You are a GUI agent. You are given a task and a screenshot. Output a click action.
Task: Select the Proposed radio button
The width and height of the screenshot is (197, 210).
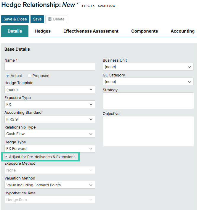click(29, 76)
